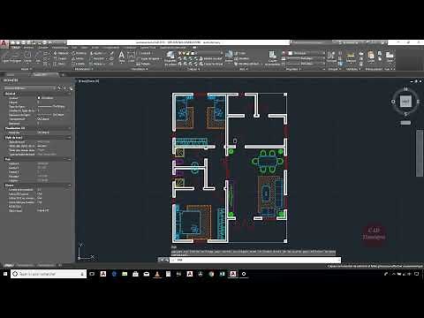Click the Coller clipboard tool
Screen dimensions: 424x318
point(371,57)
